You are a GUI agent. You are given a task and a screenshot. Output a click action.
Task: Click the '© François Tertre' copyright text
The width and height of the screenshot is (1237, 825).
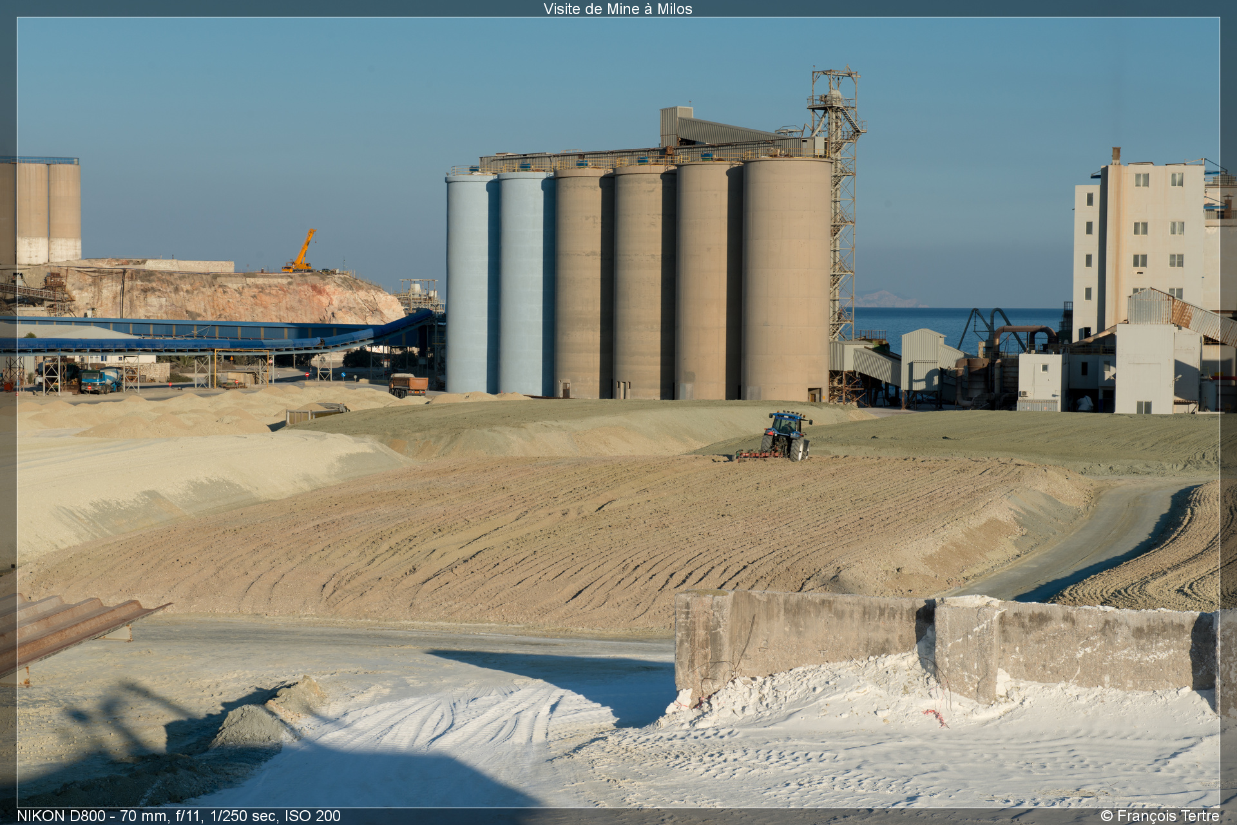[1160, 816]
